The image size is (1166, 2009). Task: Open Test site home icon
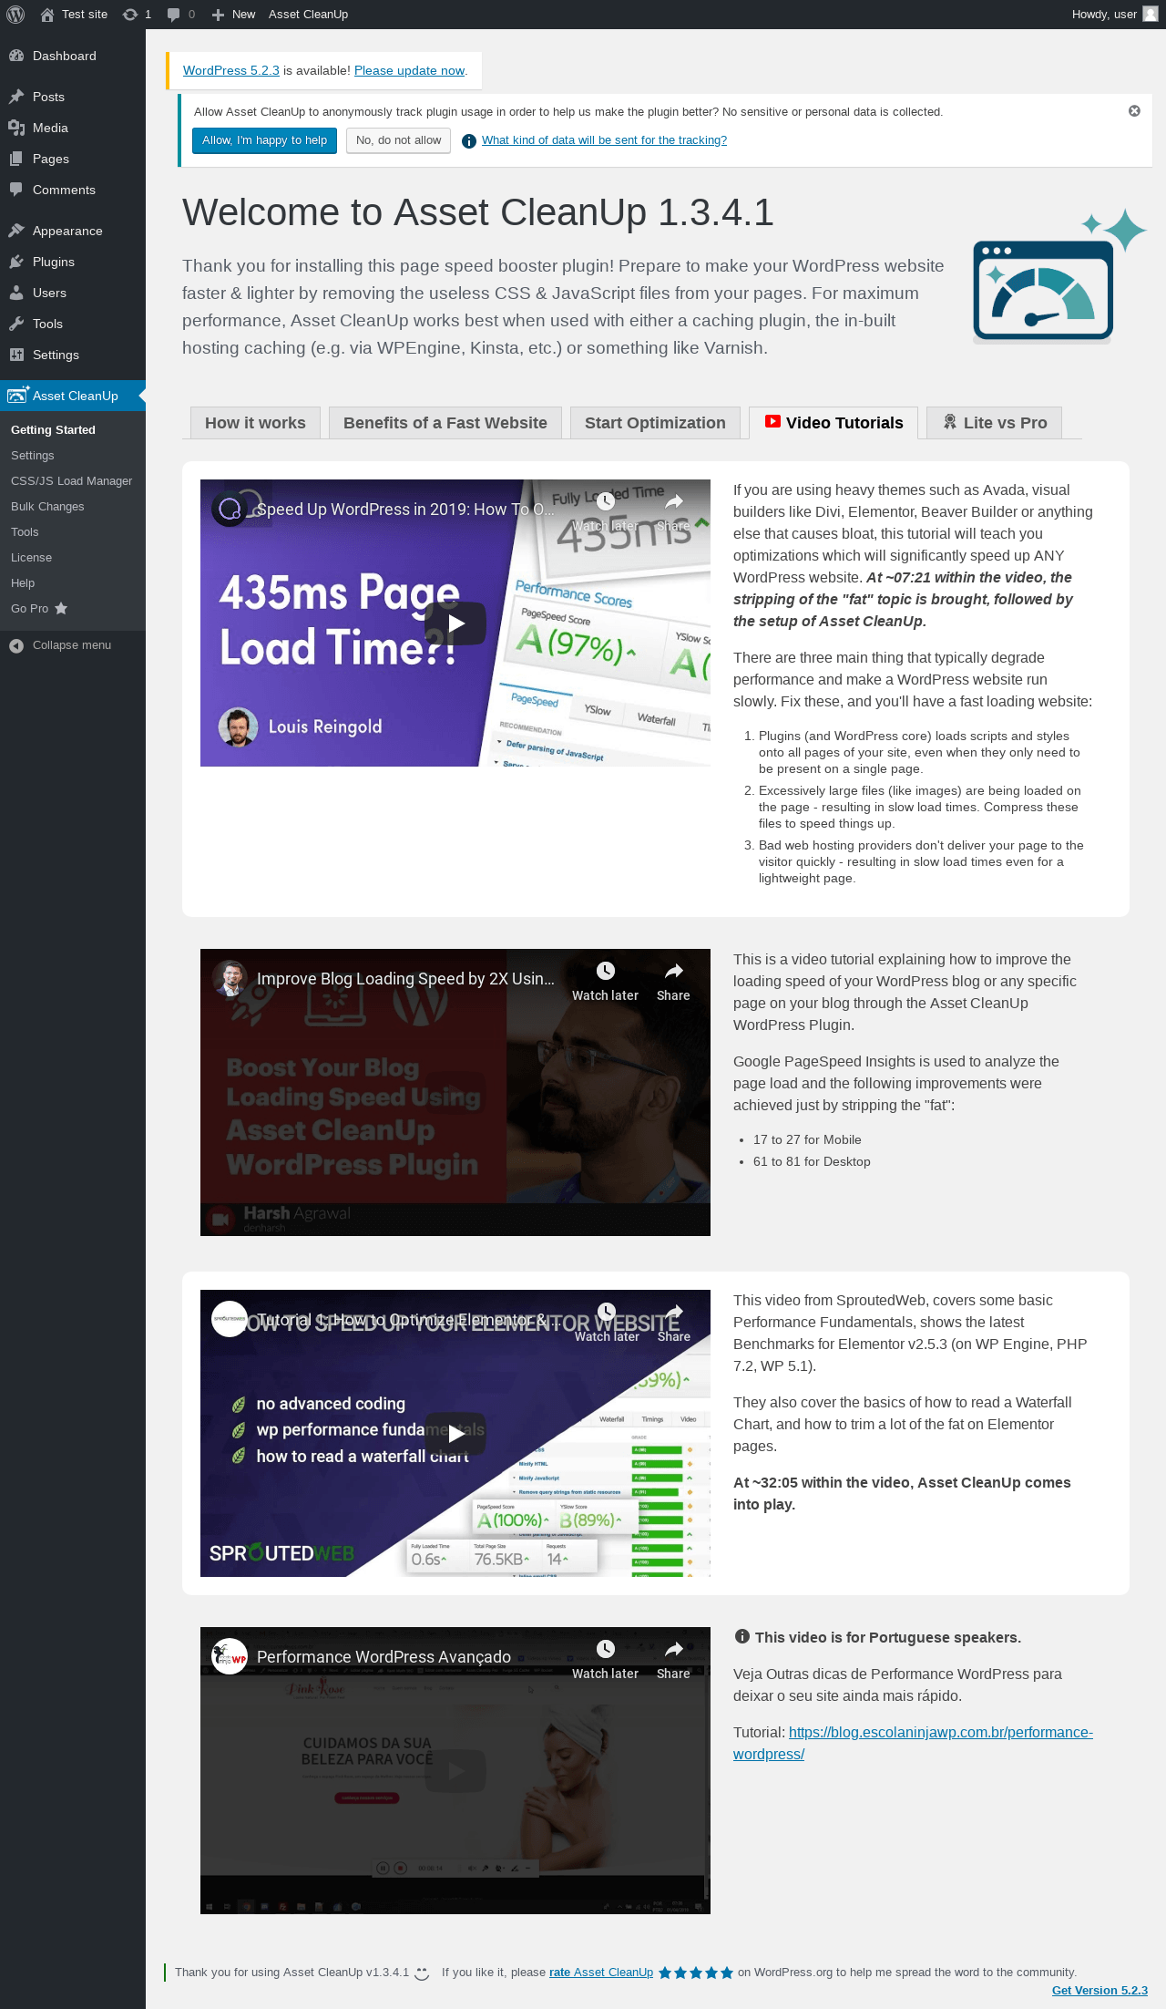pyautogui.click(x=47, y=15)
